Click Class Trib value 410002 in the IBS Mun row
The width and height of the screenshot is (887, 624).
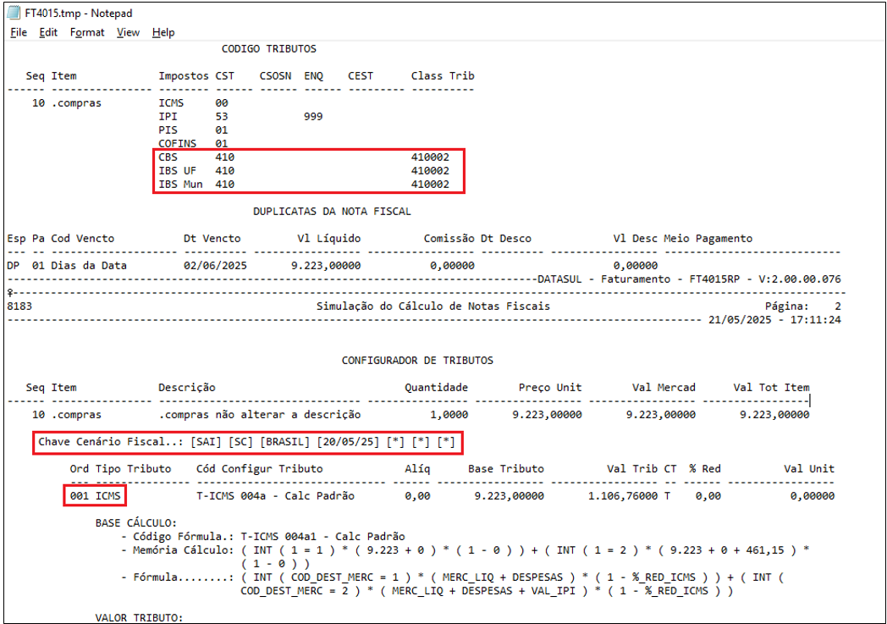(x=430, y=185)
